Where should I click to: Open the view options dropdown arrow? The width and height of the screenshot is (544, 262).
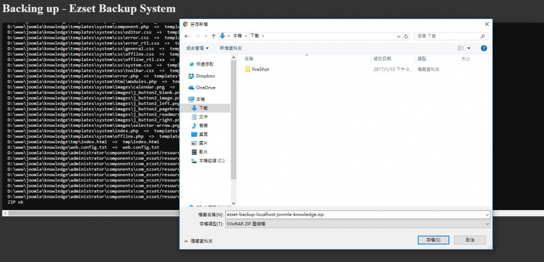469,48
